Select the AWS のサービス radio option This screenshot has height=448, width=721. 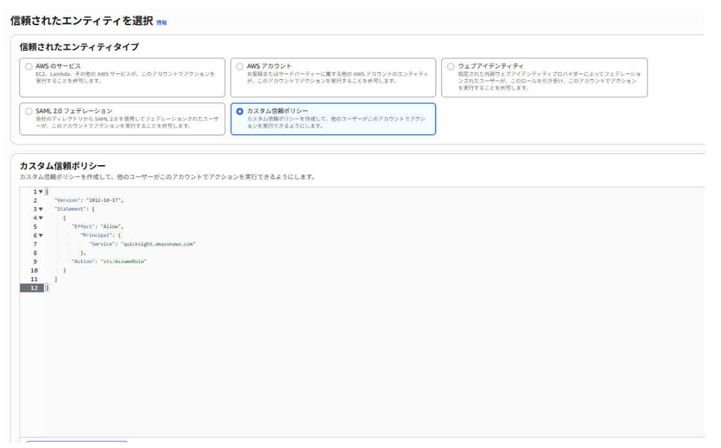point(28,66)
